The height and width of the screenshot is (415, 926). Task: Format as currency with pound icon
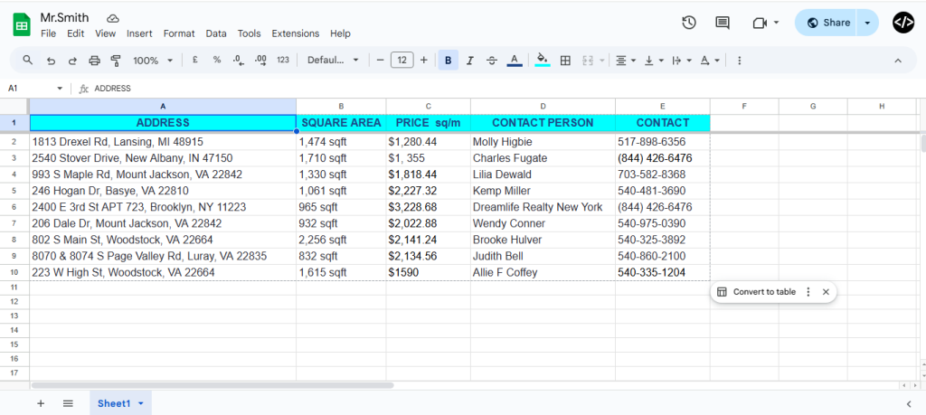(x=194, y=61)
